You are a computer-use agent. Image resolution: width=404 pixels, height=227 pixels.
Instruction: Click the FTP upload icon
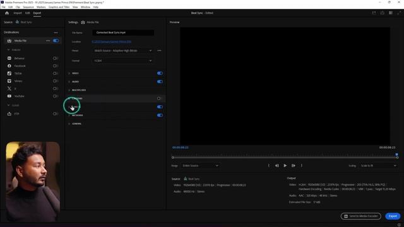(x=9, y=113)
